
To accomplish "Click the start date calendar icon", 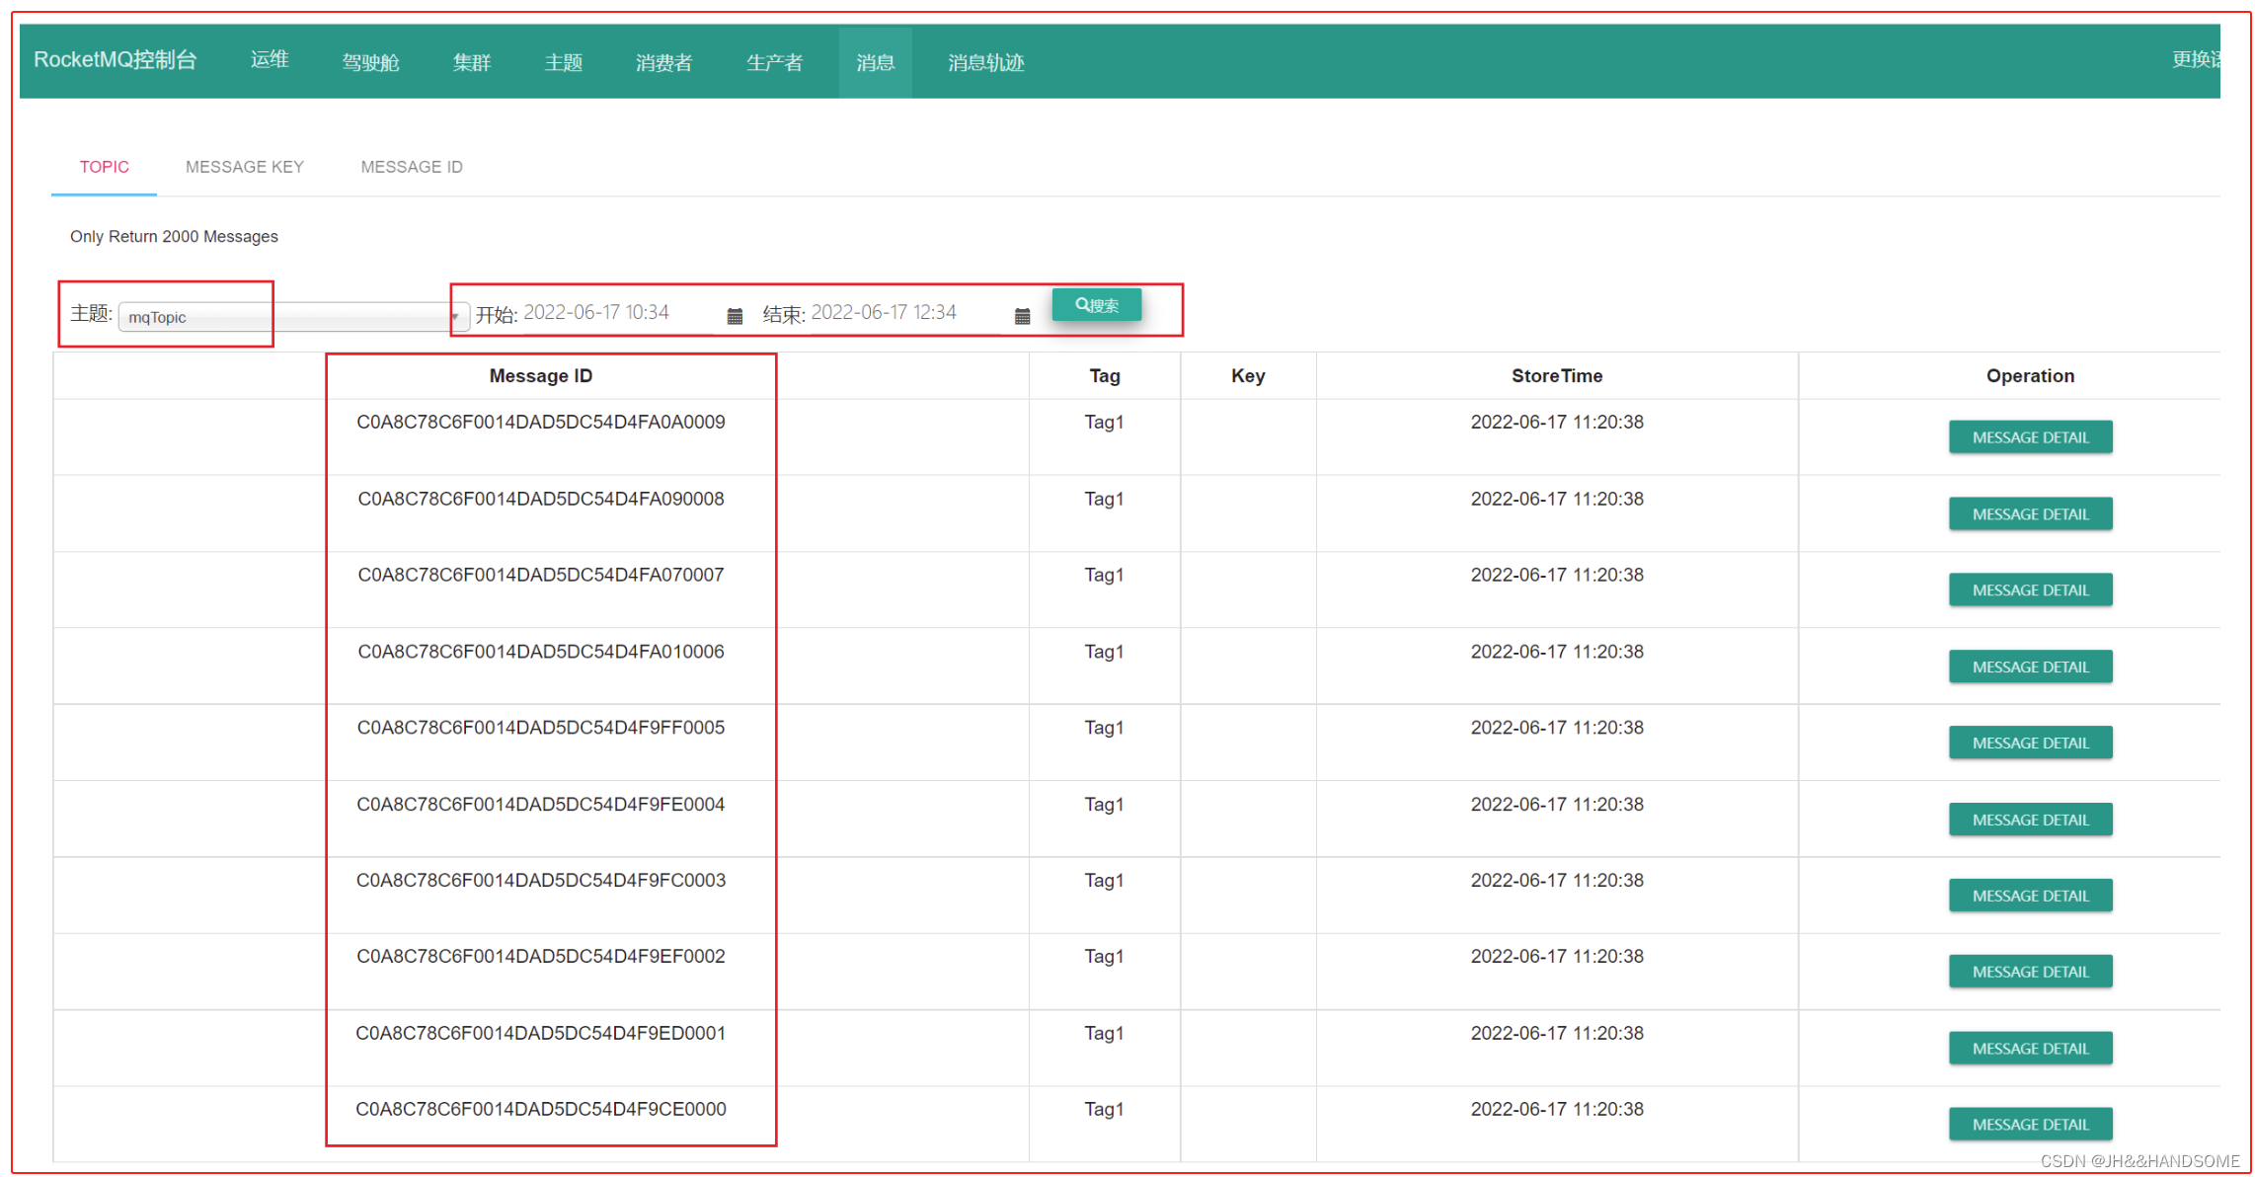I will [x=734, y=316].
